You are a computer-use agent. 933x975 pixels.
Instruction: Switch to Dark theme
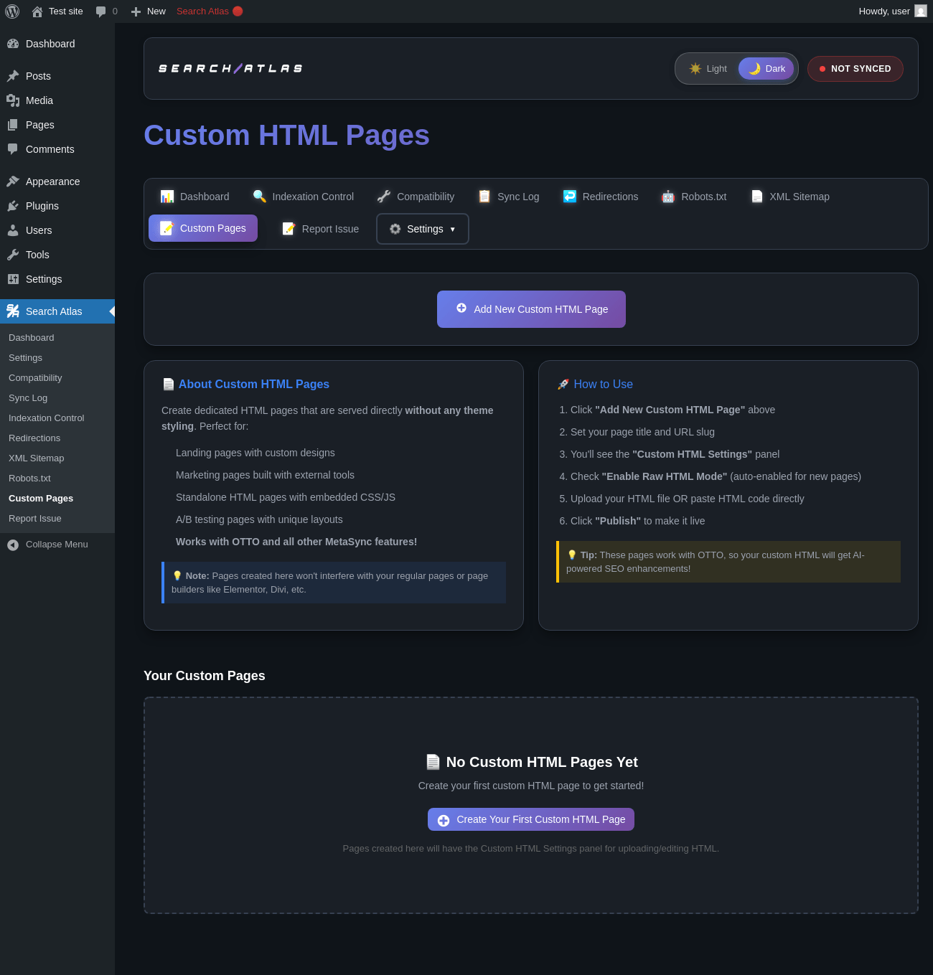[x=766, y=69]
